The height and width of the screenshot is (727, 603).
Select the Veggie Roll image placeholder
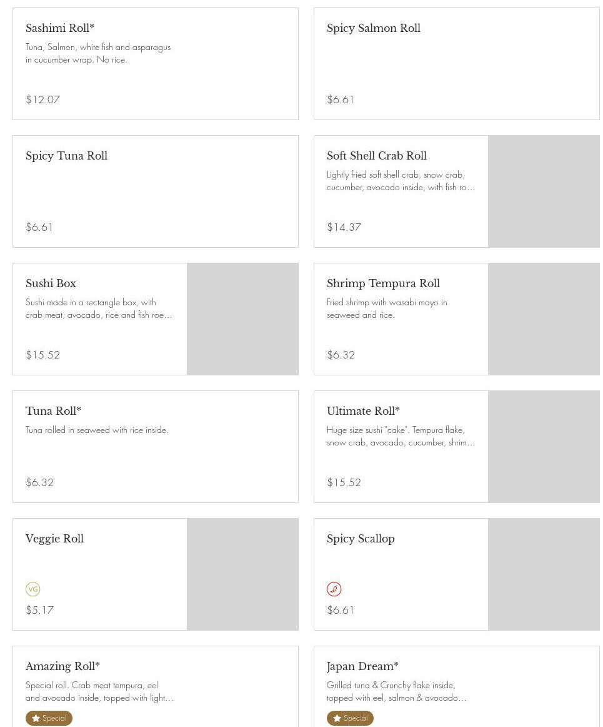click(x=242, y=574)
